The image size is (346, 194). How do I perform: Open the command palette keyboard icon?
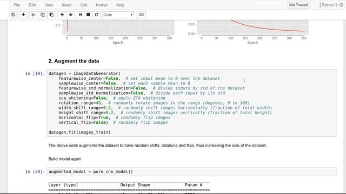(x=141, y=15)
